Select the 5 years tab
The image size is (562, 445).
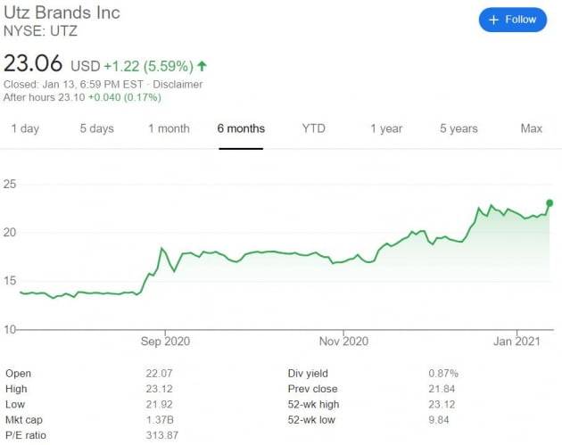(x=459, y=128)
